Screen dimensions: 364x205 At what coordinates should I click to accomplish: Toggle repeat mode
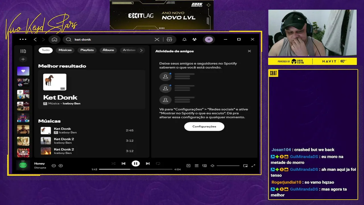coord(158,163)
